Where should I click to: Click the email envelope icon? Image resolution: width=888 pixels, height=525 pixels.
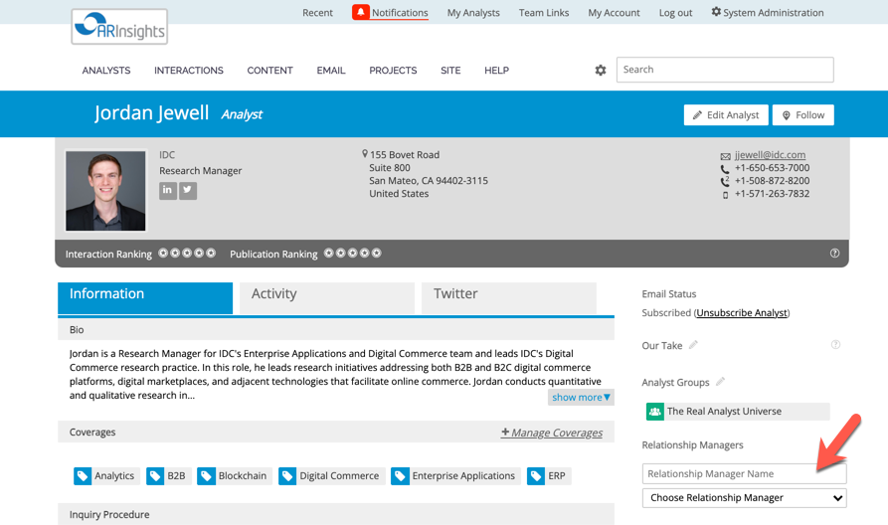click(x=725, y=156)
